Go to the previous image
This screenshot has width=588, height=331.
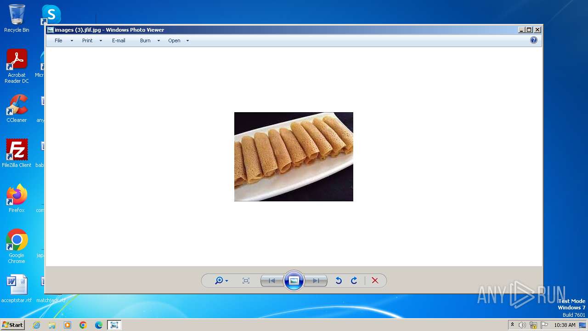pos(272,280)
